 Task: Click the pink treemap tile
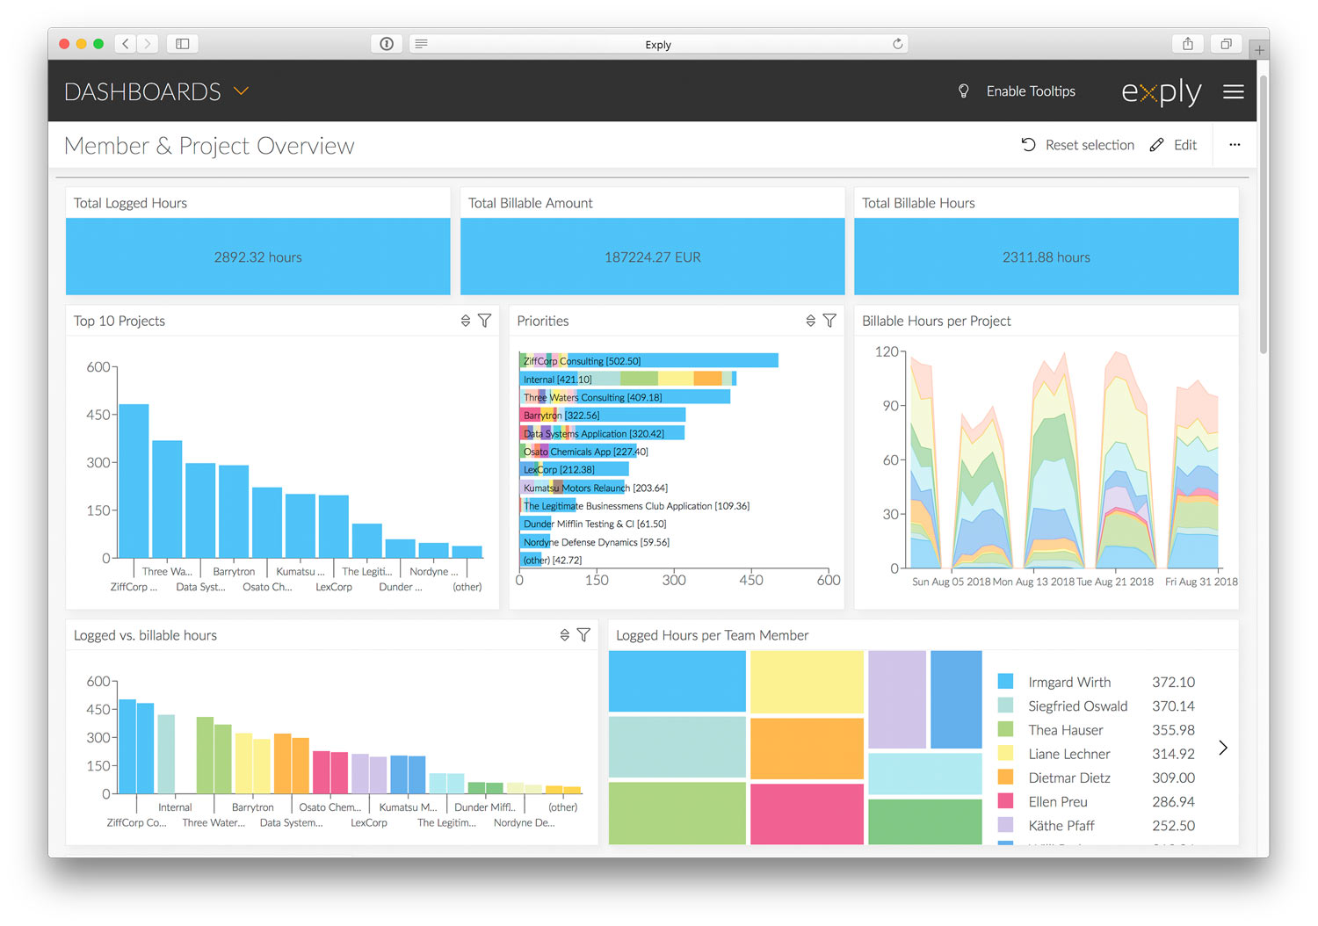[x=807, y=814]
